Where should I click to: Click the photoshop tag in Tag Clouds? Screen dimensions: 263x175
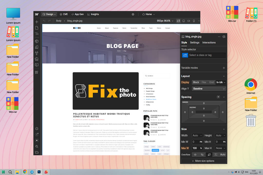click(x=155, y=150)
